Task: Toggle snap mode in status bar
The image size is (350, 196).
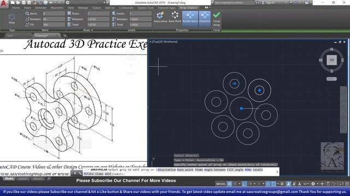Action: [235, 184]
